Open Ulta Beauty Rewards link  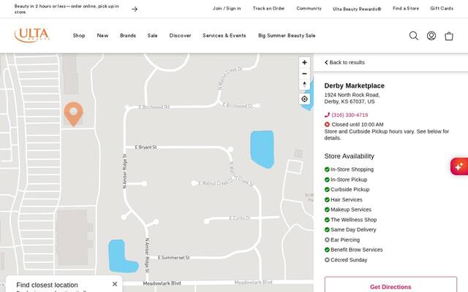[357, 9]
